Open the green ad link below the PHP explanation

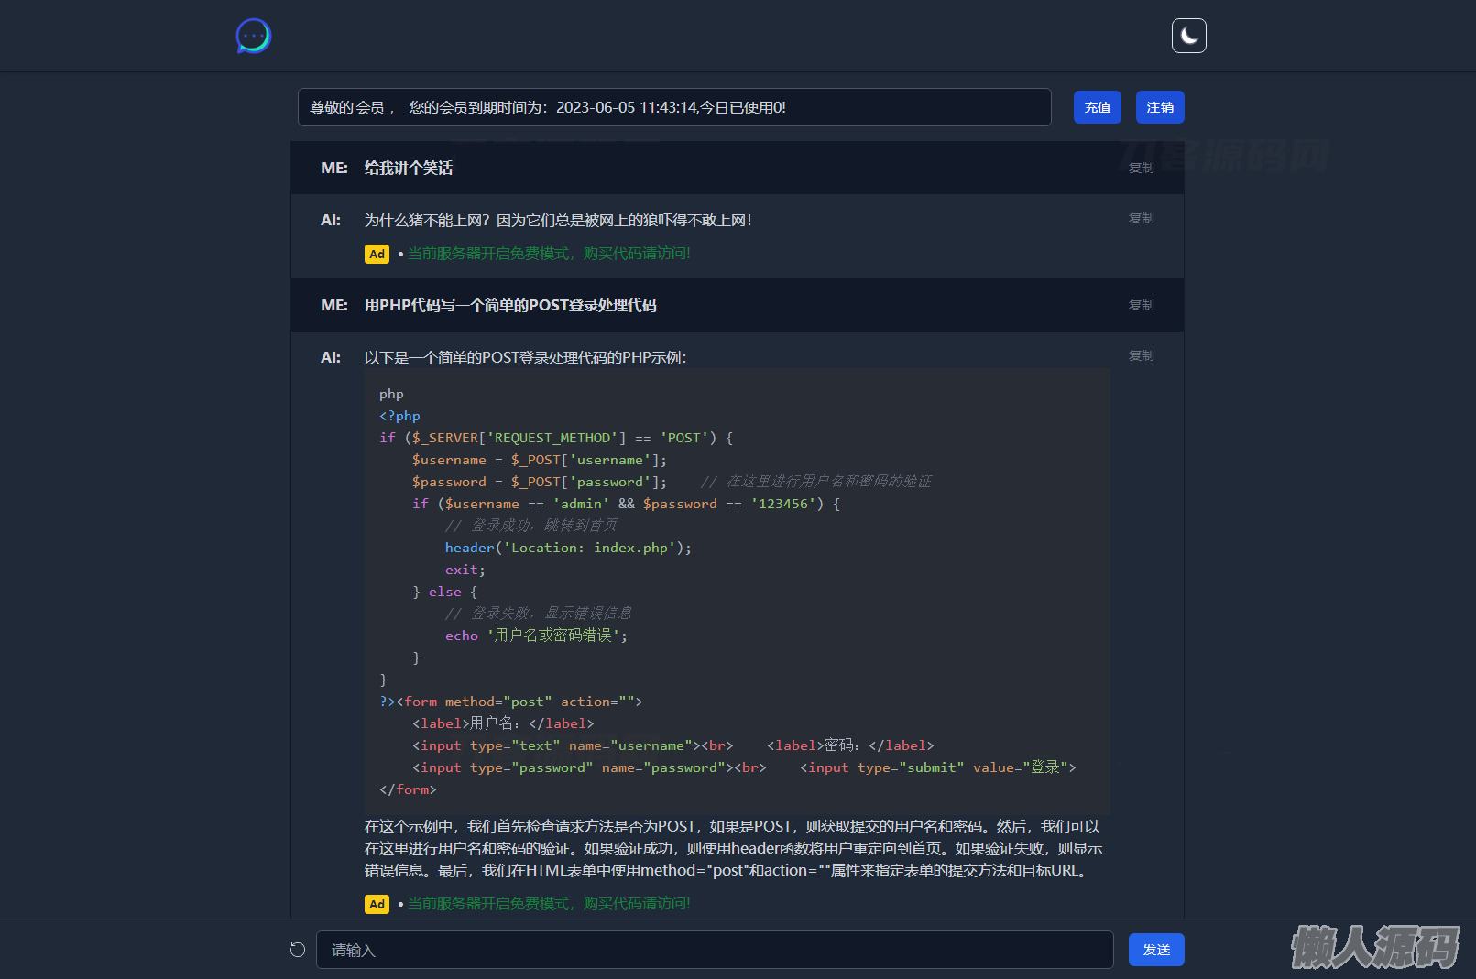tap(549, 904)
